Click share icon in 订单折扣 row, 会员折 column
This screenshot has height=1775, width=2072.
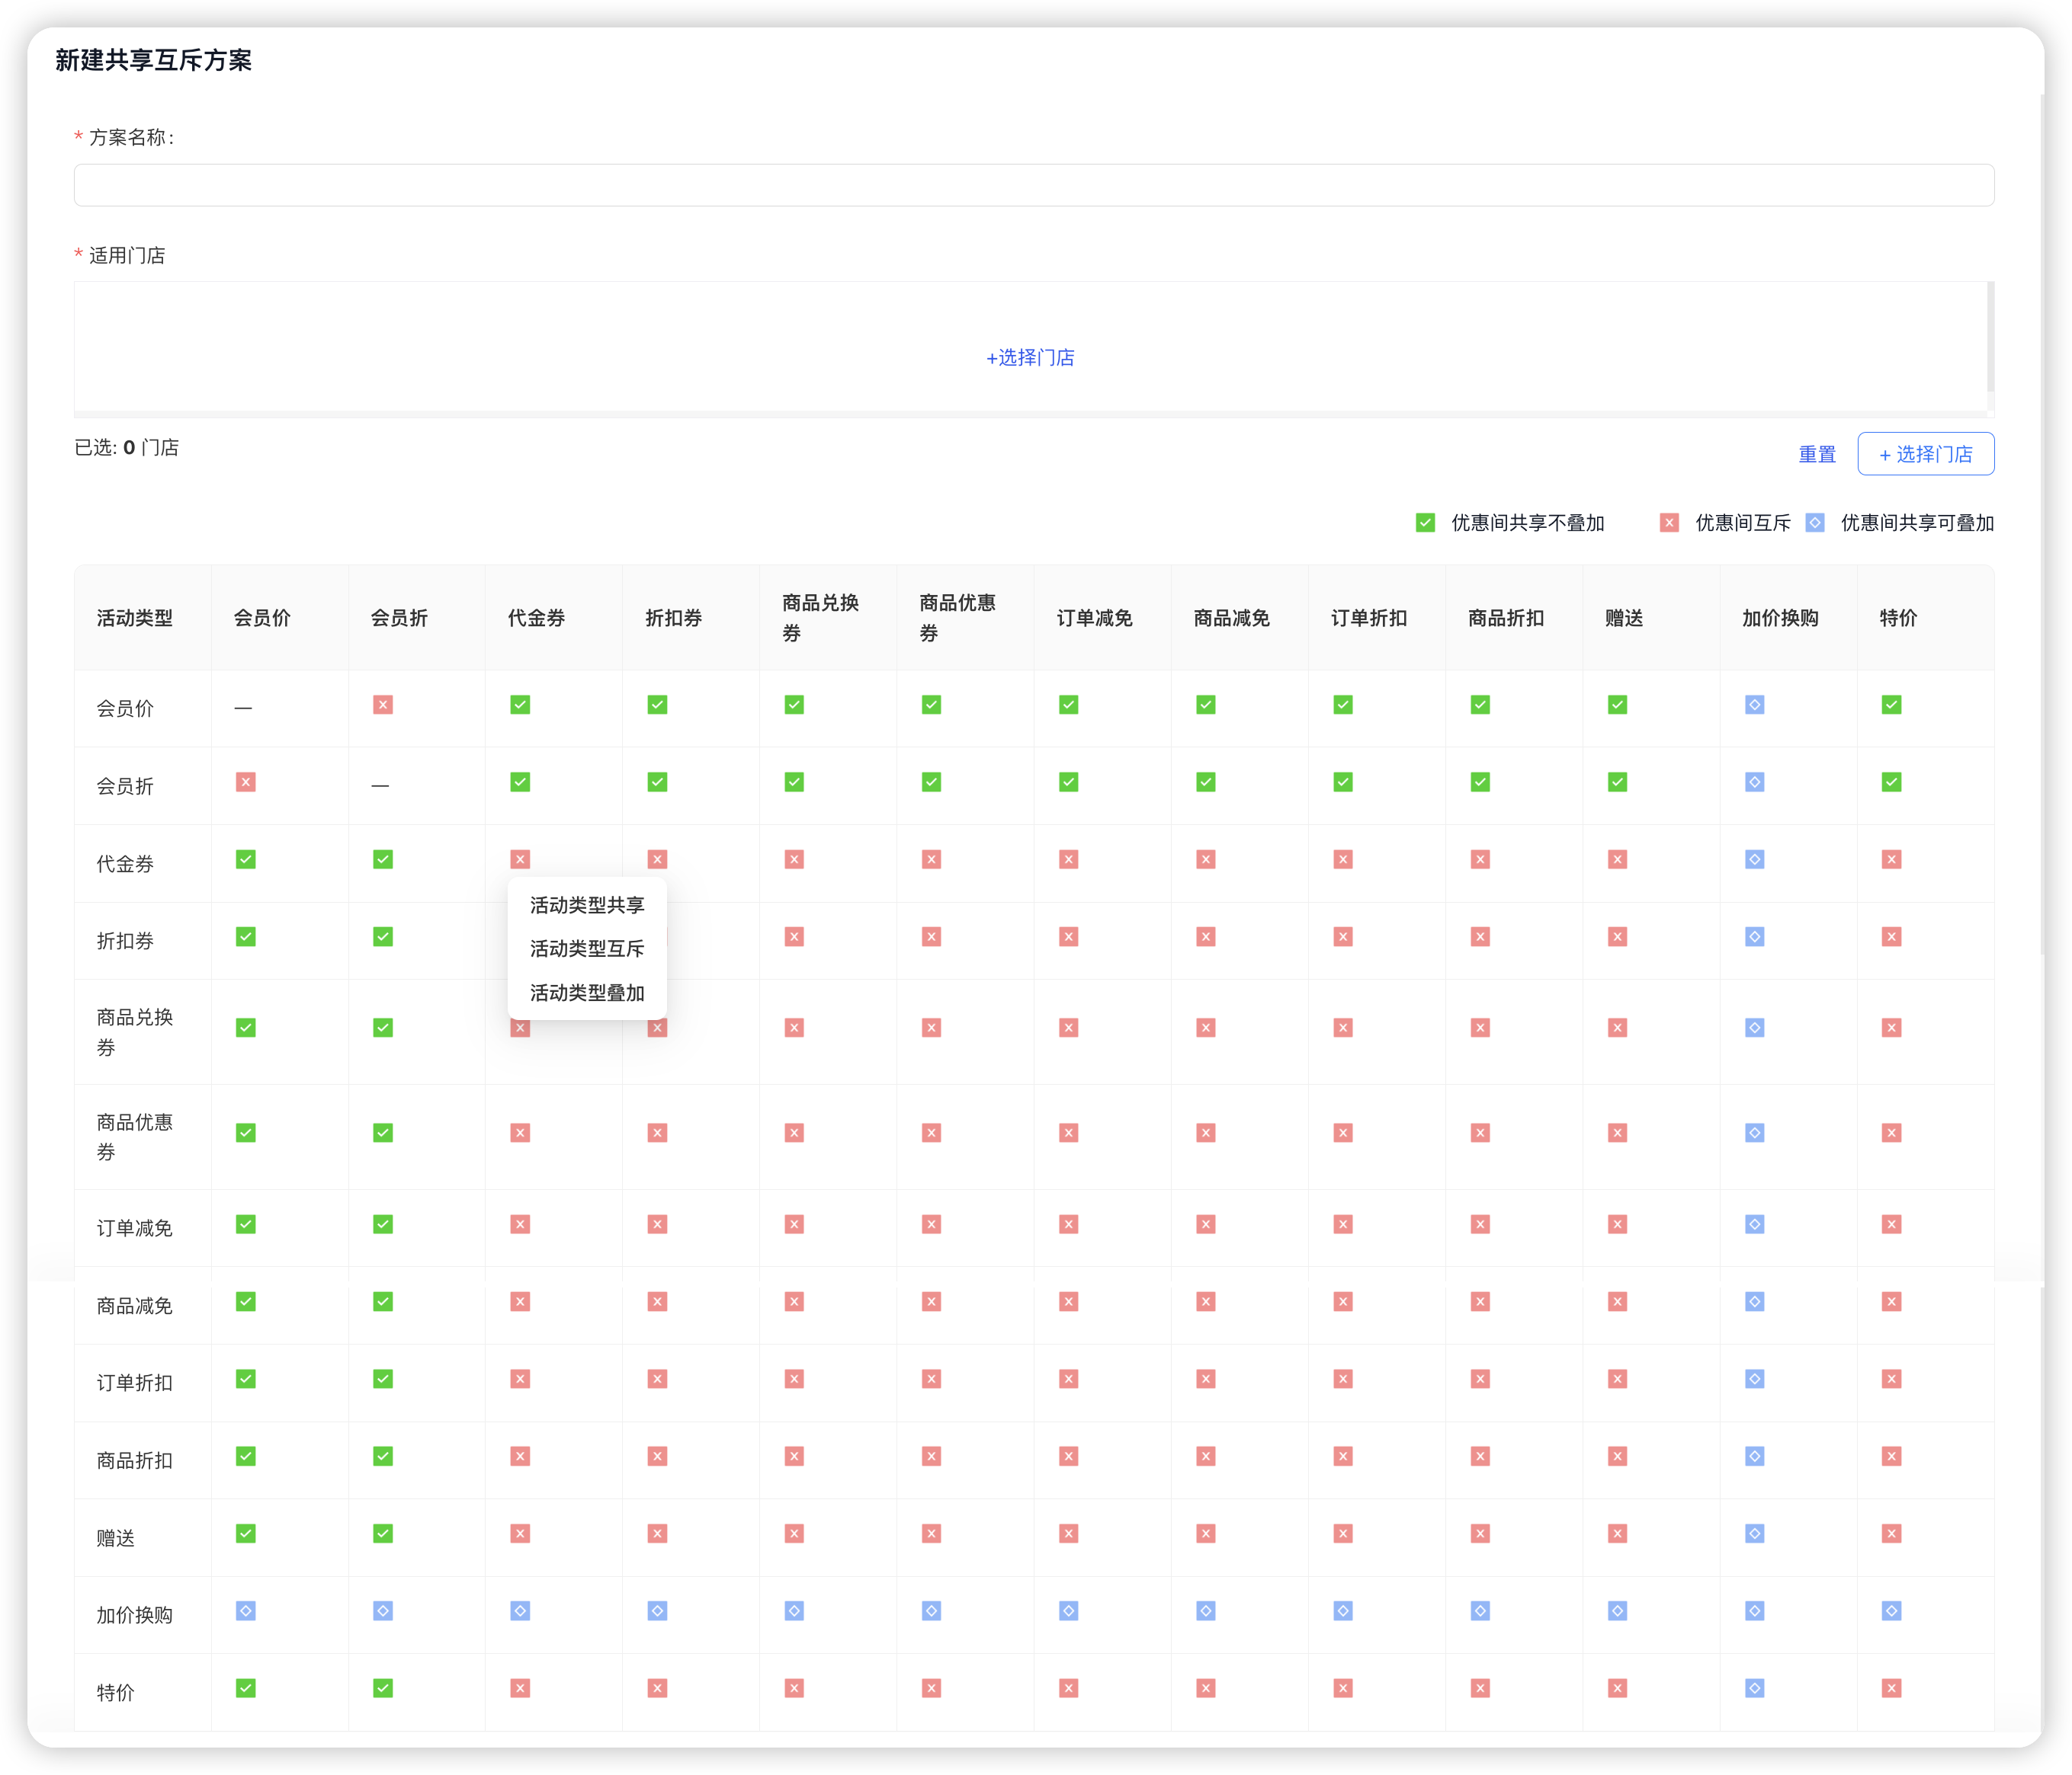pyautogui.click(x=383, y=1379)
